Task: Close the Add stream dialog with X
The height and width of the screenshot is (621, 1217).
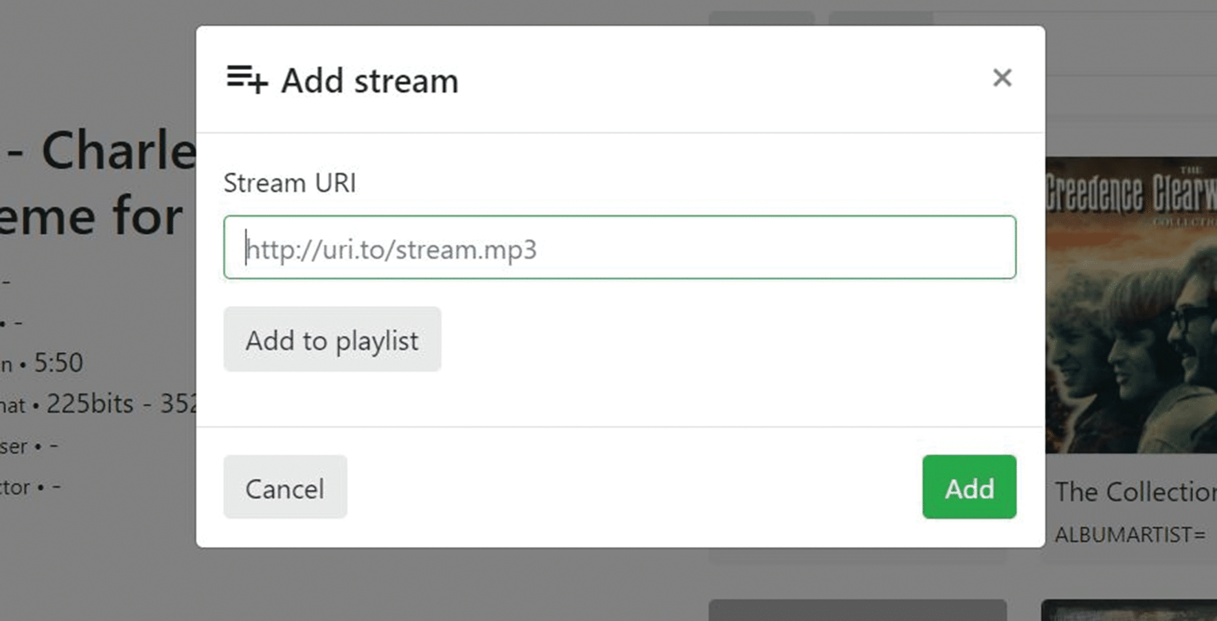Action: [x=1002, y=78]
